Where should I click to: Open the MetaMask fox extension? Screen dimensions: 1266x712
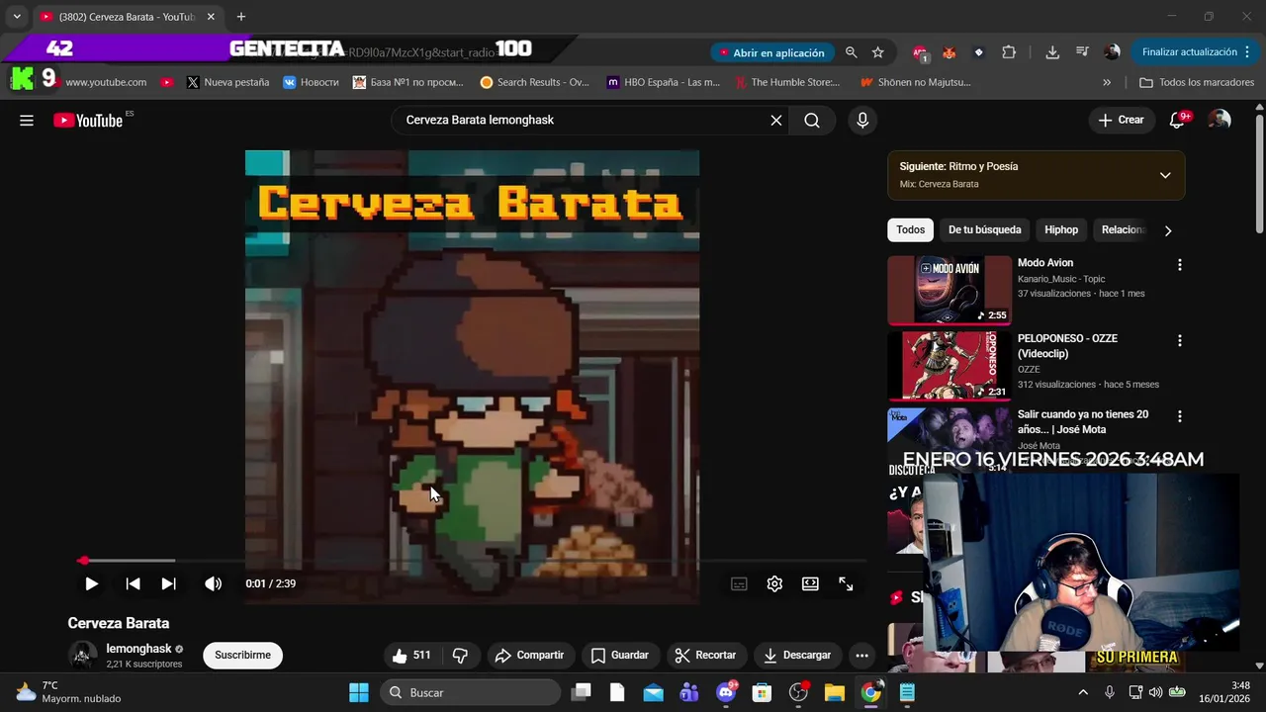click(x=949, y=52)
